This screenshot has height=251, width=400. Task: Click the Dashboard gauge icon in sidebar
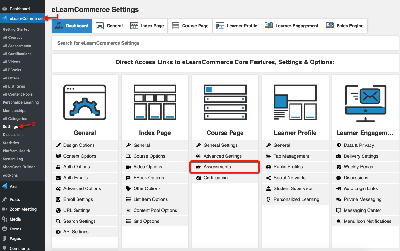(x=4, y=9)
